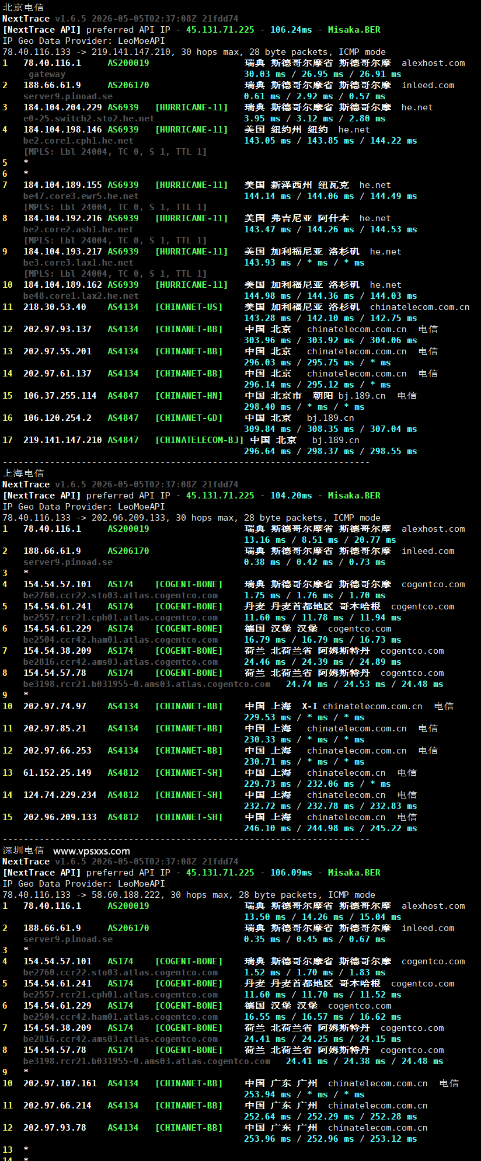Viewport: 481px width, 1161px height.
Task: Click hop IP 124.74.229.234
Action: point(60,795)
